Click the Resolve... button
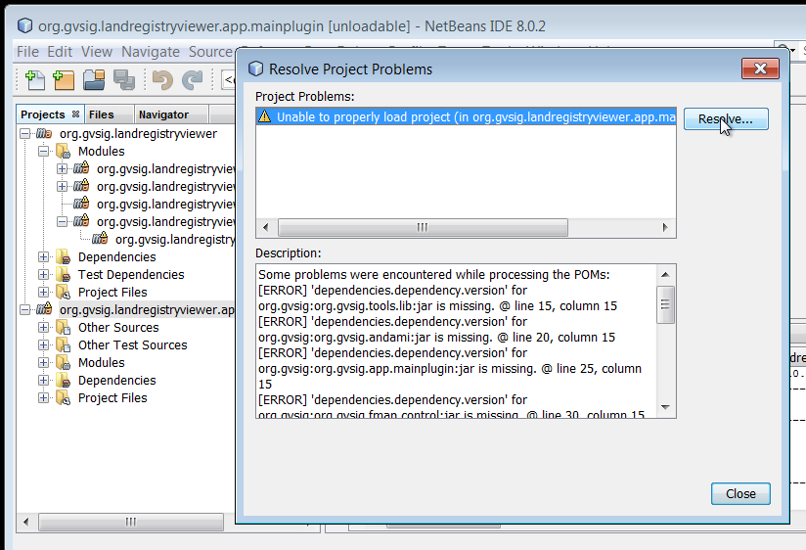The height and width of the screenshot is (550, 806). click(725, 119)
